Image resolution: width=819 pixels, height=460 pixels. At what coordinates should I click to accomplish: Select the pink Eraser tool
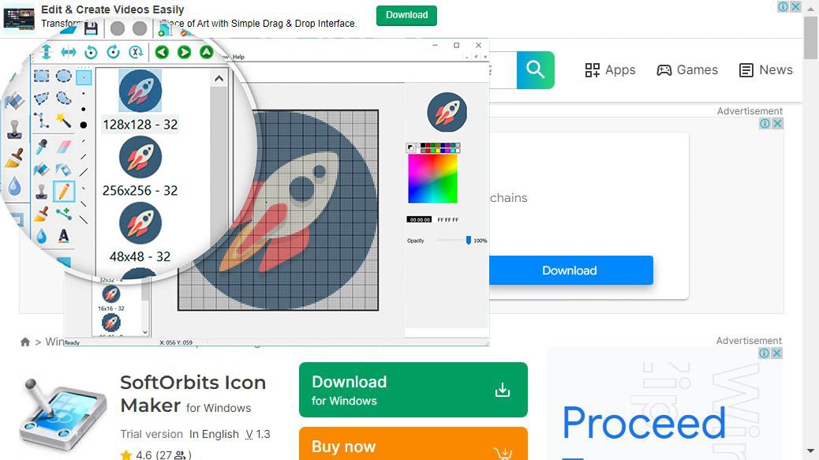pos(64,146)
